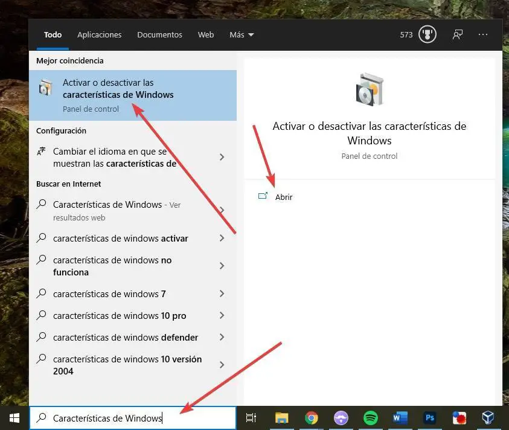Expand arrow for características de windows 10 pro

pos(222,315)
